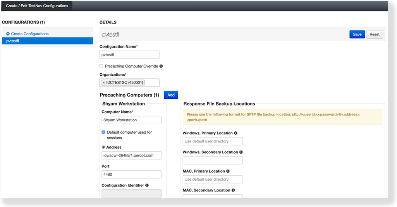Click info icon for Windows, Secondary Location

pyautogui.click(x=241, y=152)
